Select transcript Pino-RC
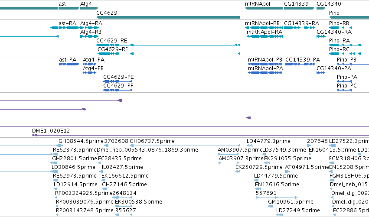 [x=345, y=54]
